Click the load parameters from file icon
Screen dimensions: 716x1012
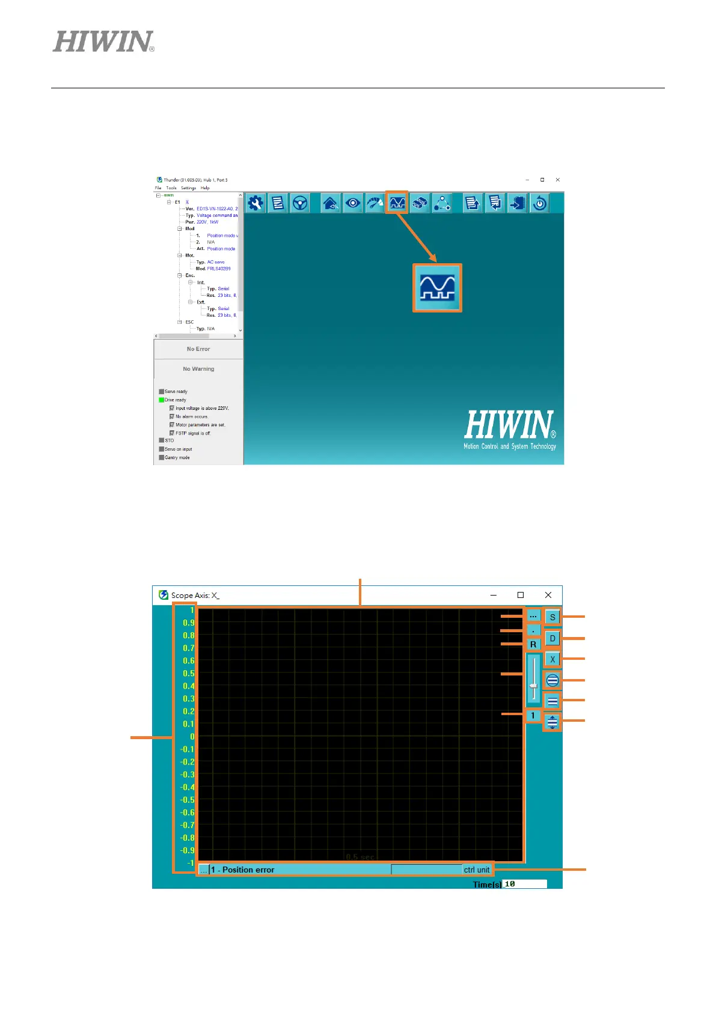pos(495,203)
